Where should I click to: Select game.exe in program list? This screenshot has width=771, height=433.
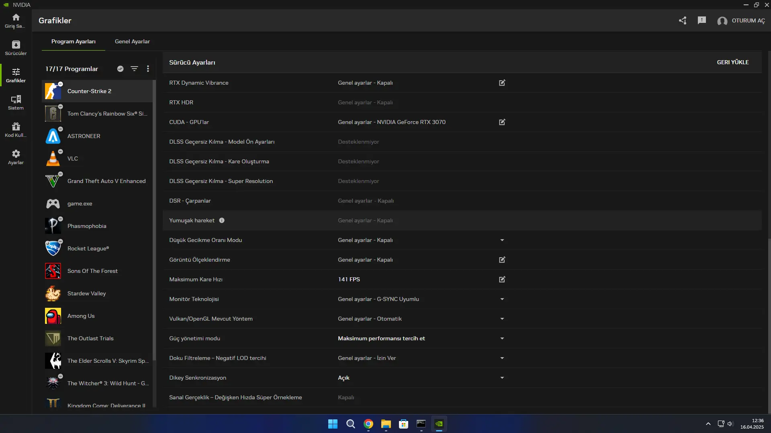[97, 203]
